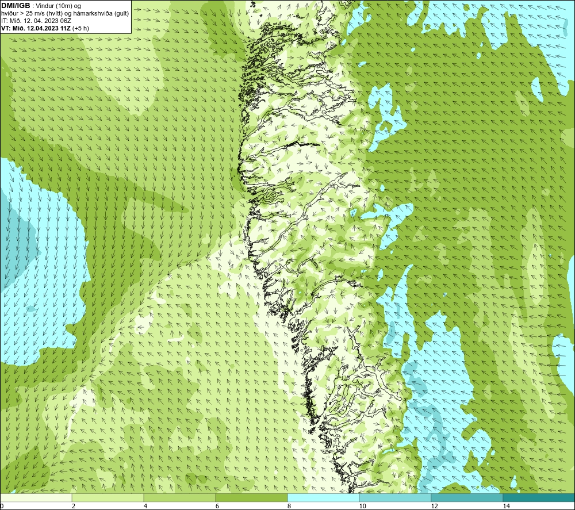The width and height of the screenshot is (575, 510).
Task: Click the 0–2 m/s pale legend swatch
Action: click(x=36, y=497)
